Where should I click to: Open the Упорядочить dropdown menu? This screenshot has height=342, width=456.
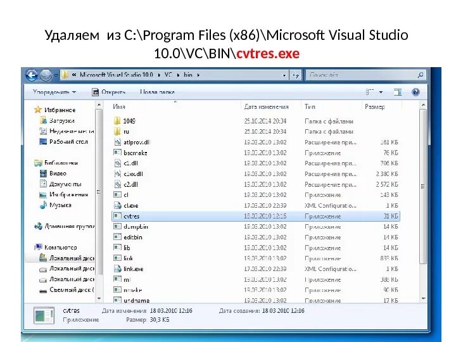click(54, 92)
